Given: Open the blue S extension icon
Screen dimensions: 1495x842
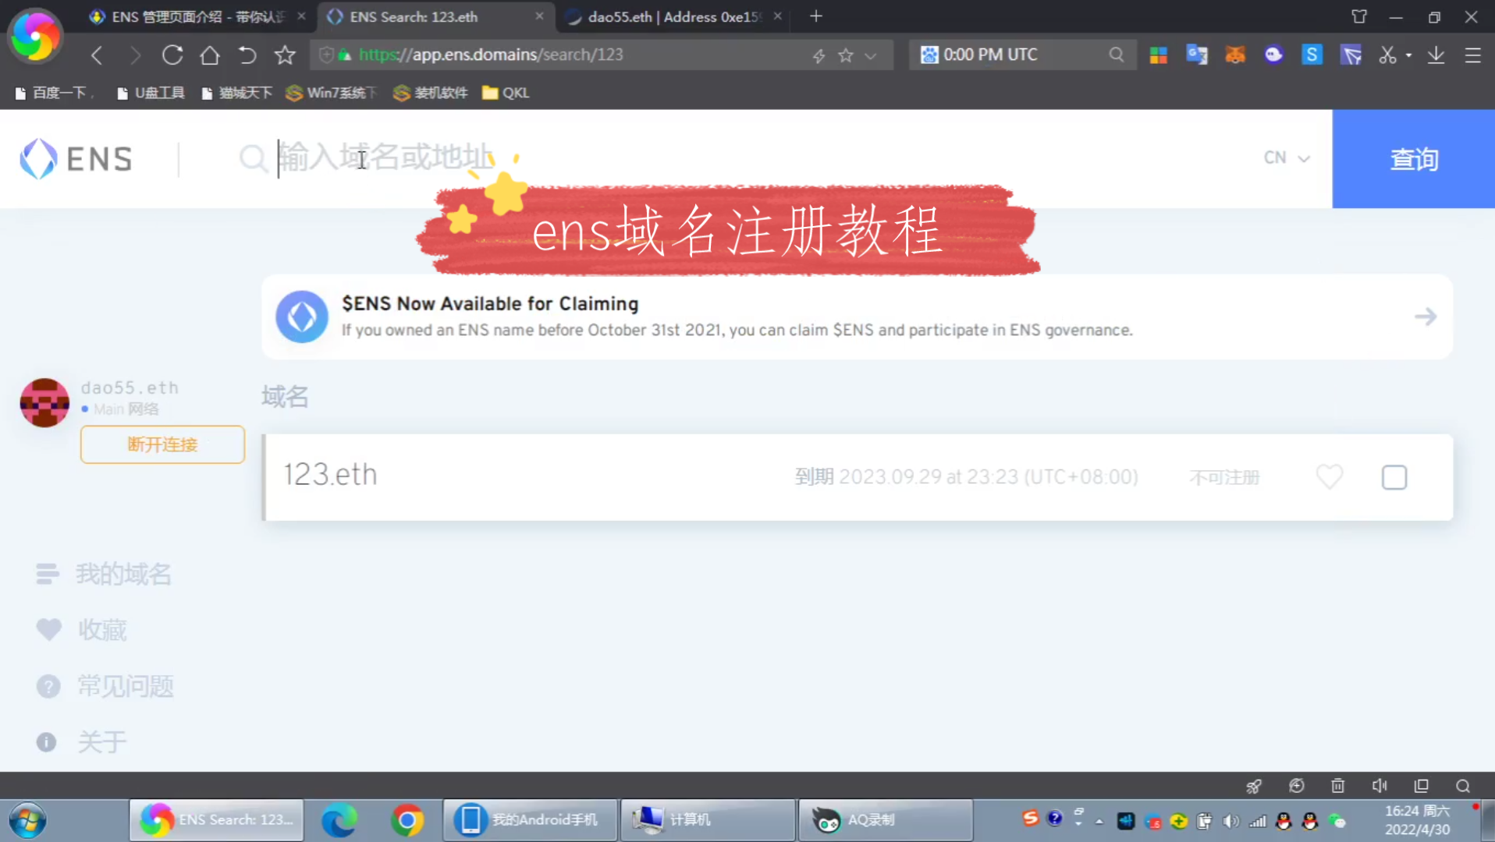Looking at the screenshot, I should click(1312, 55).
